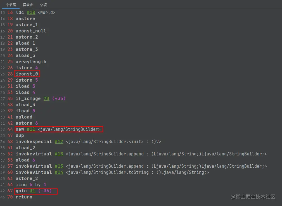
Task: Open the 杂项 tab
Action: pos(43,4)
